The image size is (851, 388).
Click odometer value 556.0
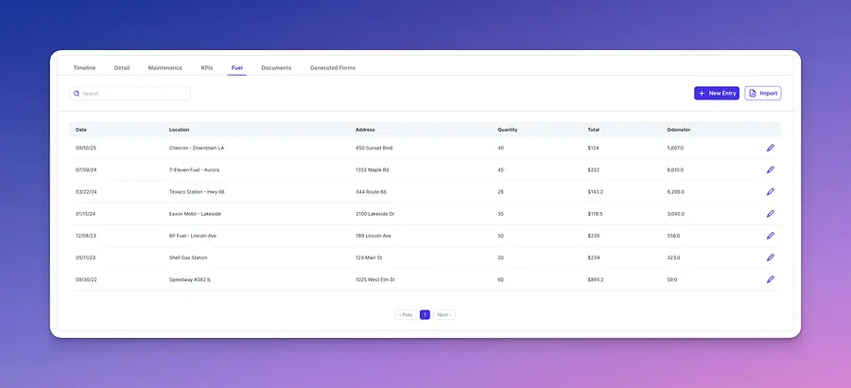click(x=673, y=236)
